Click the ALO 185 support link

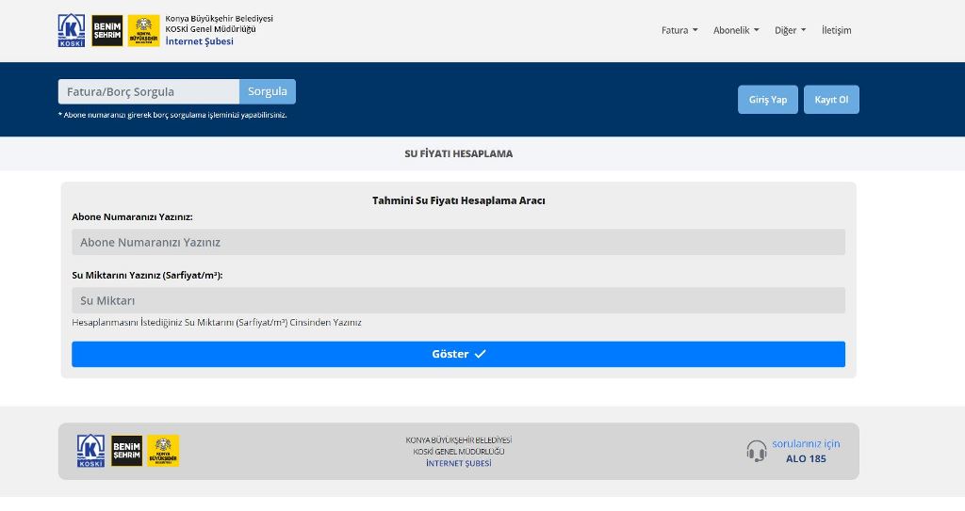click(806, 458)
